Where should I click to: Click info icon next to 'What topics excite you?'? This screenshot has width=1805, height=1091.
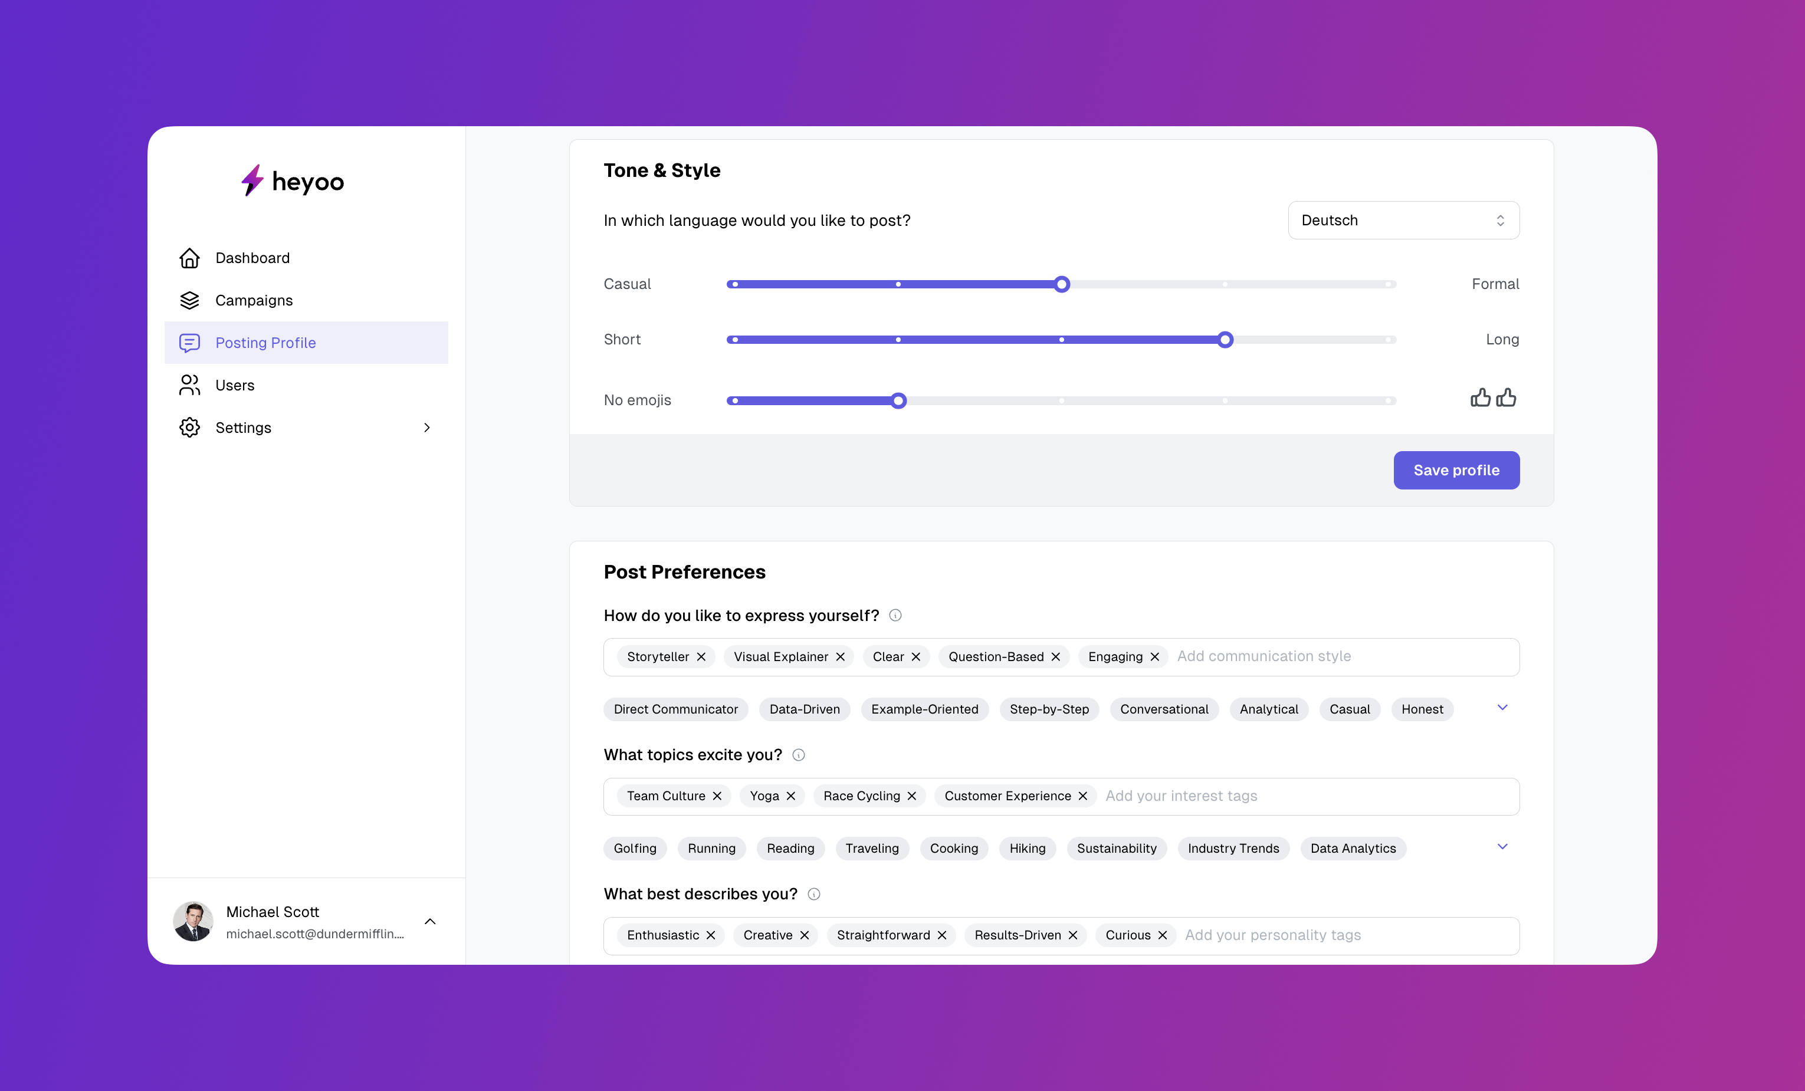pyautogui.click(x=799, y=755)
